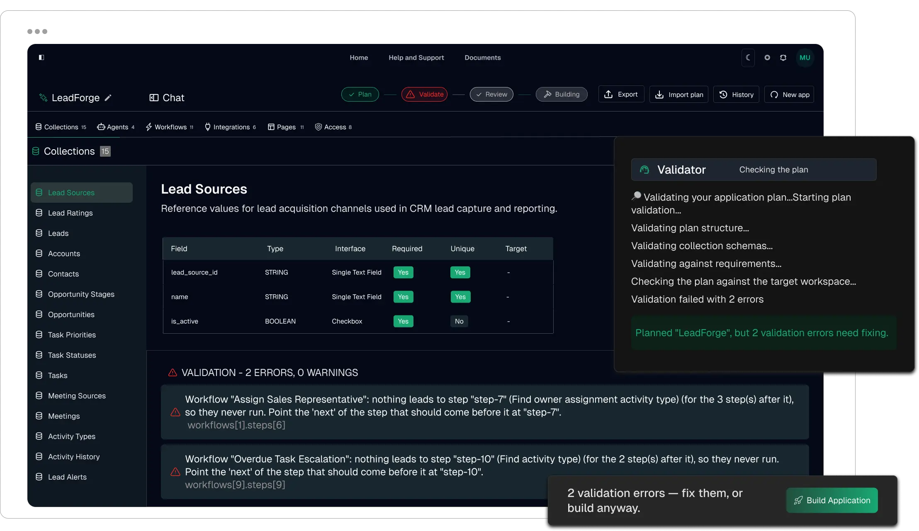Open the Chat panel

coord(167,98)
